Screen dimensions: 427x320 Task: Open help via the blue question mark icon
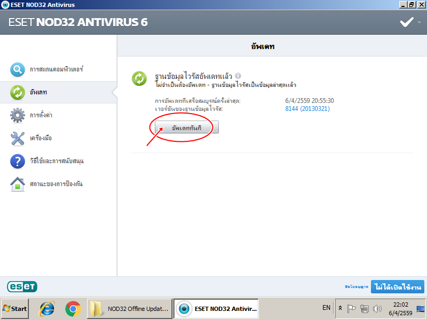18,161
